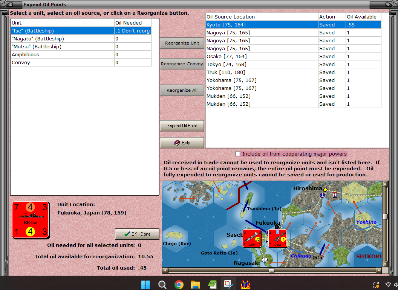Click the Wi-Fi icon in the system tray
Image resolution: width=398 pixels, height=290 pixels.
pyautogui.click(x=388, y=285)
